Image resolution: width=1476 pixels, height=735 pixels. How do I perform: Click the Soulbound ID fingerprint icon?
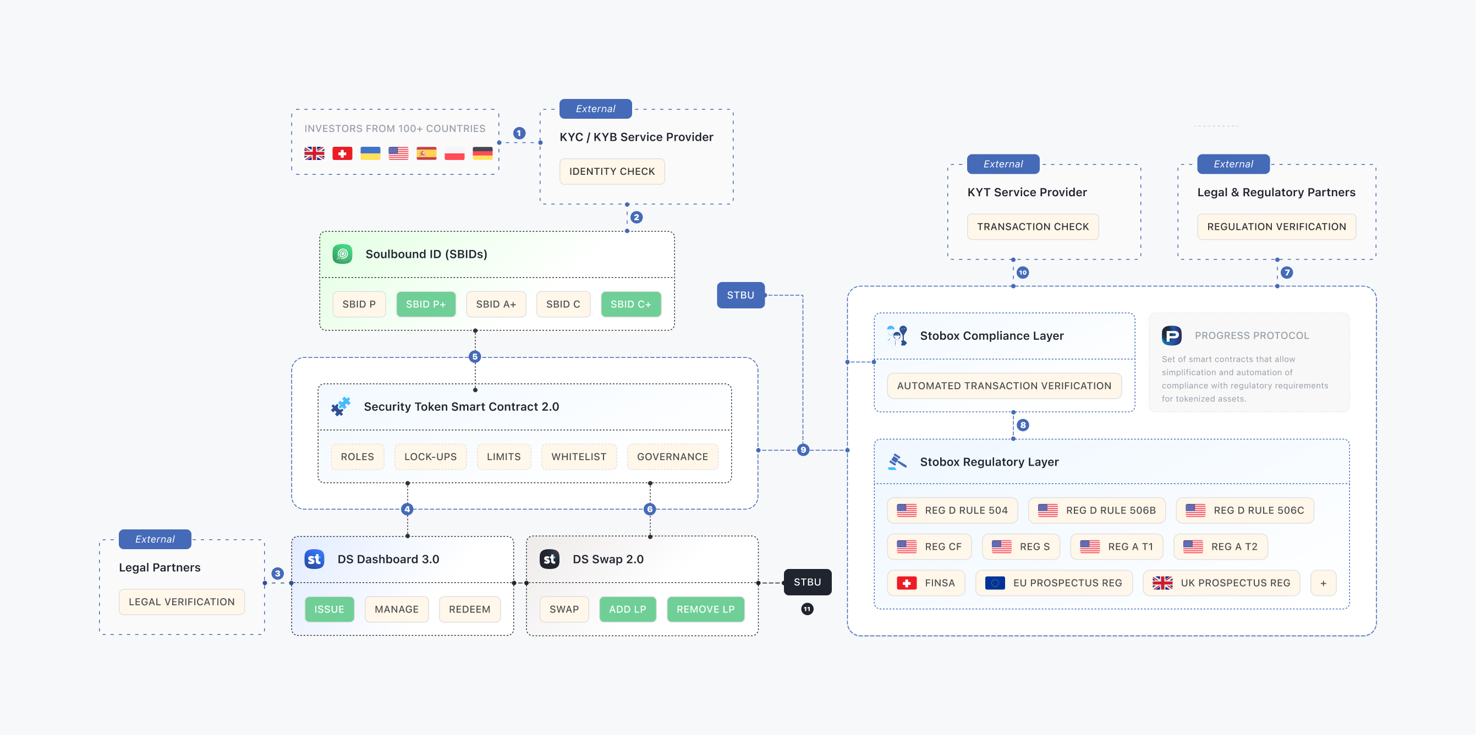click(342, 253)
